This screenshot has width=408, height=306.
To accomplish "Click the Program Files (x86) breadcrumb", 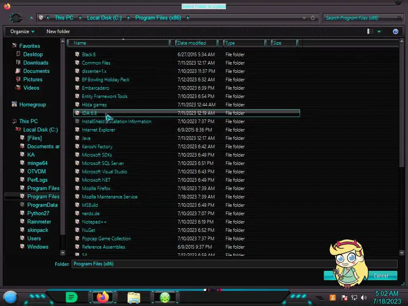I will coord(158,18).
